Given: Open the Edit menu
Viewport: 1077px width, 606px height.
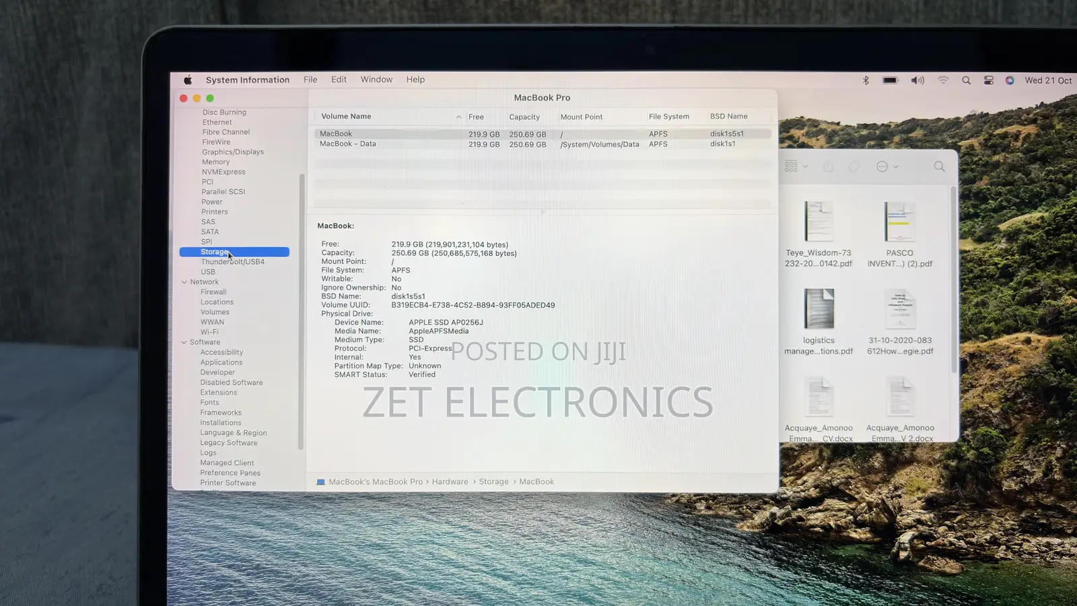Looking at the screenshot, I should [339, 79].
